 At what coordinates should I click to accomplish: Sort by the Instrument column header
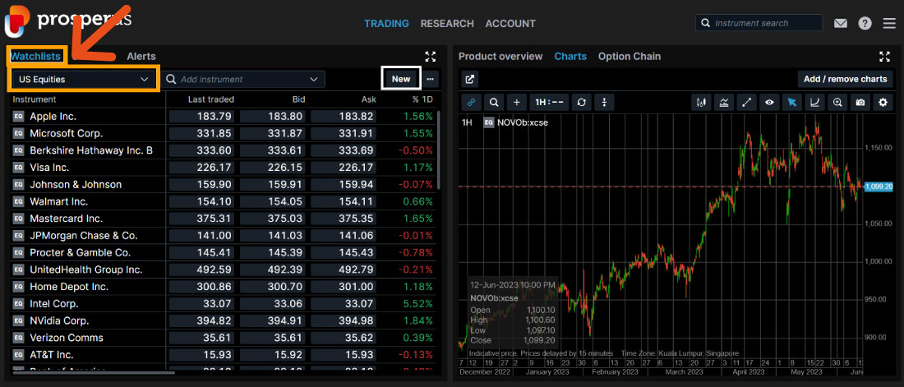35,99
